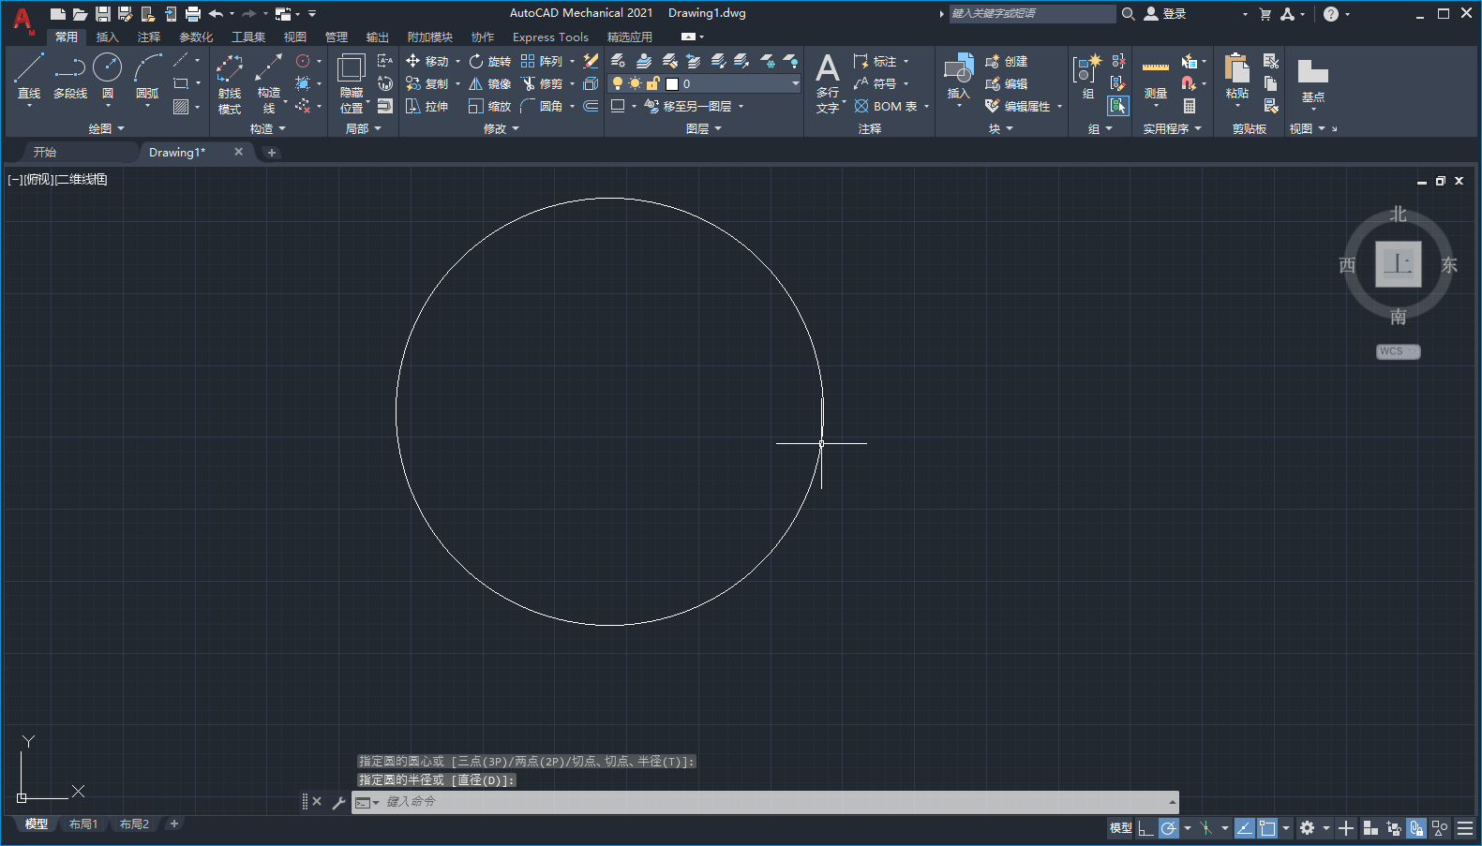This screenshot has height=846, width=1482.
Task: Activate the 旋转 (Rotate) tool
Action: [x=490, y=61]
